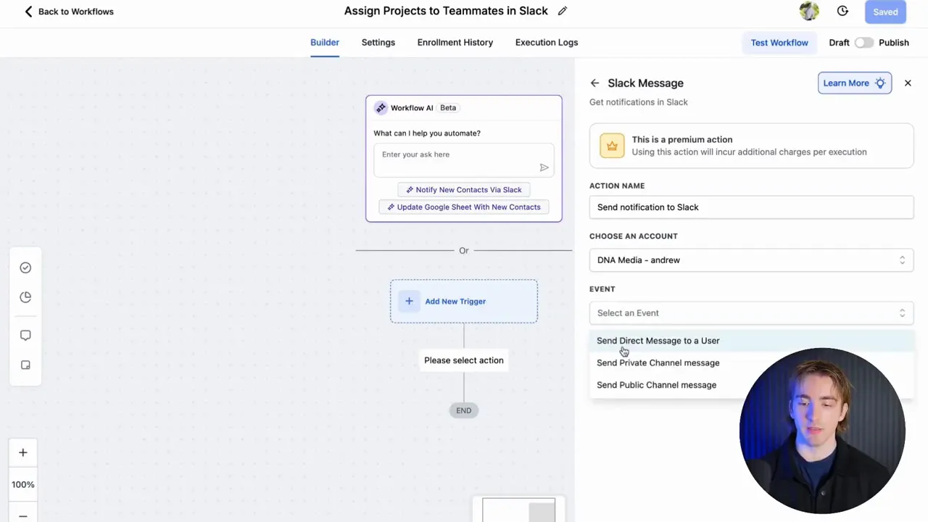The width and height of the screenshot is (928, 522).
Task: Open the sticky note sidebar icon
Action: 25,365
